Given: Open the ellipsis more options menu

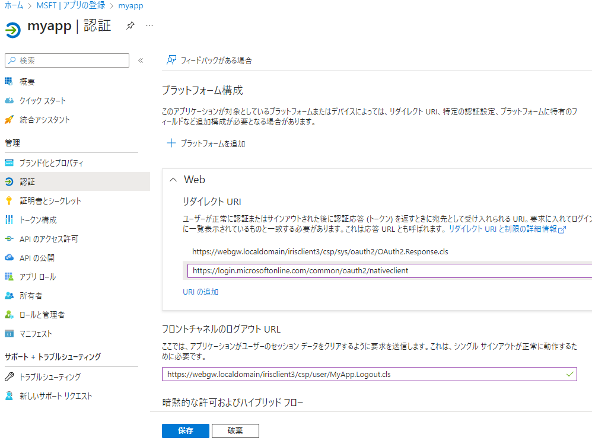Looking at the screenshot, I should (149, 25).
